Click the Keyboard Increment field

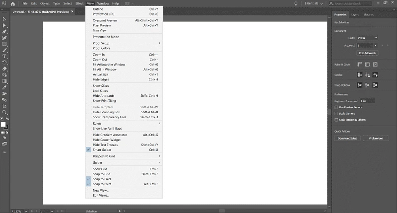click(x=367, y=101)
